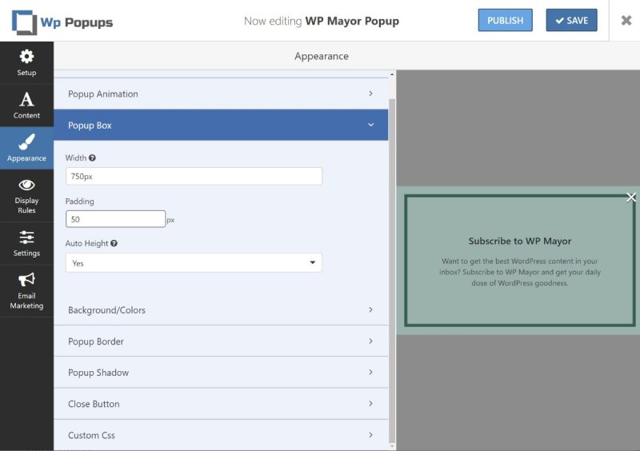Open the Auto Height dropdown

click(194, 263)
